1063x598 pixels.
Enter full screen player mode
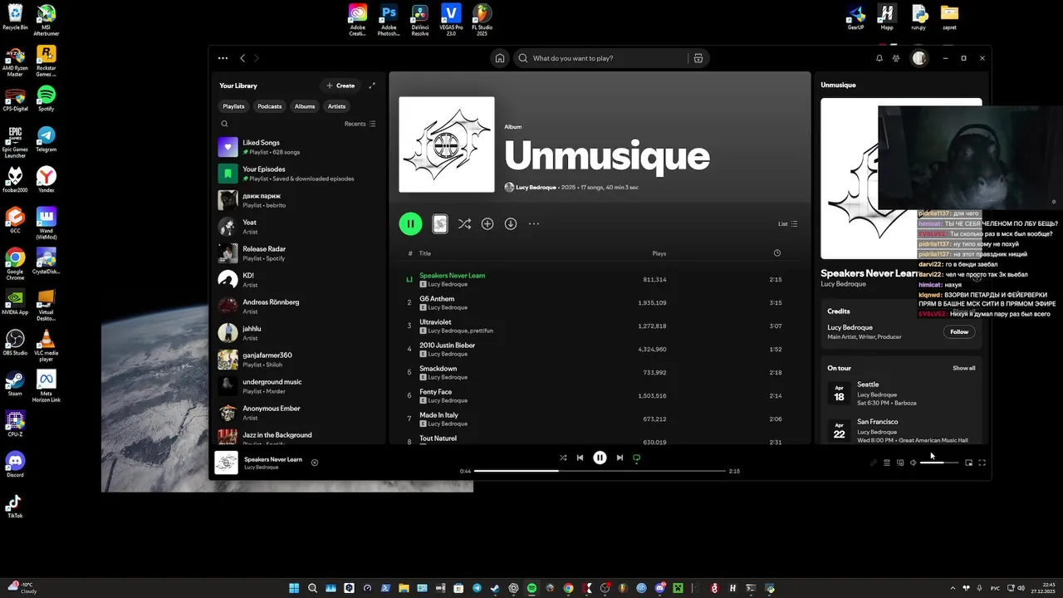point(982,463)
